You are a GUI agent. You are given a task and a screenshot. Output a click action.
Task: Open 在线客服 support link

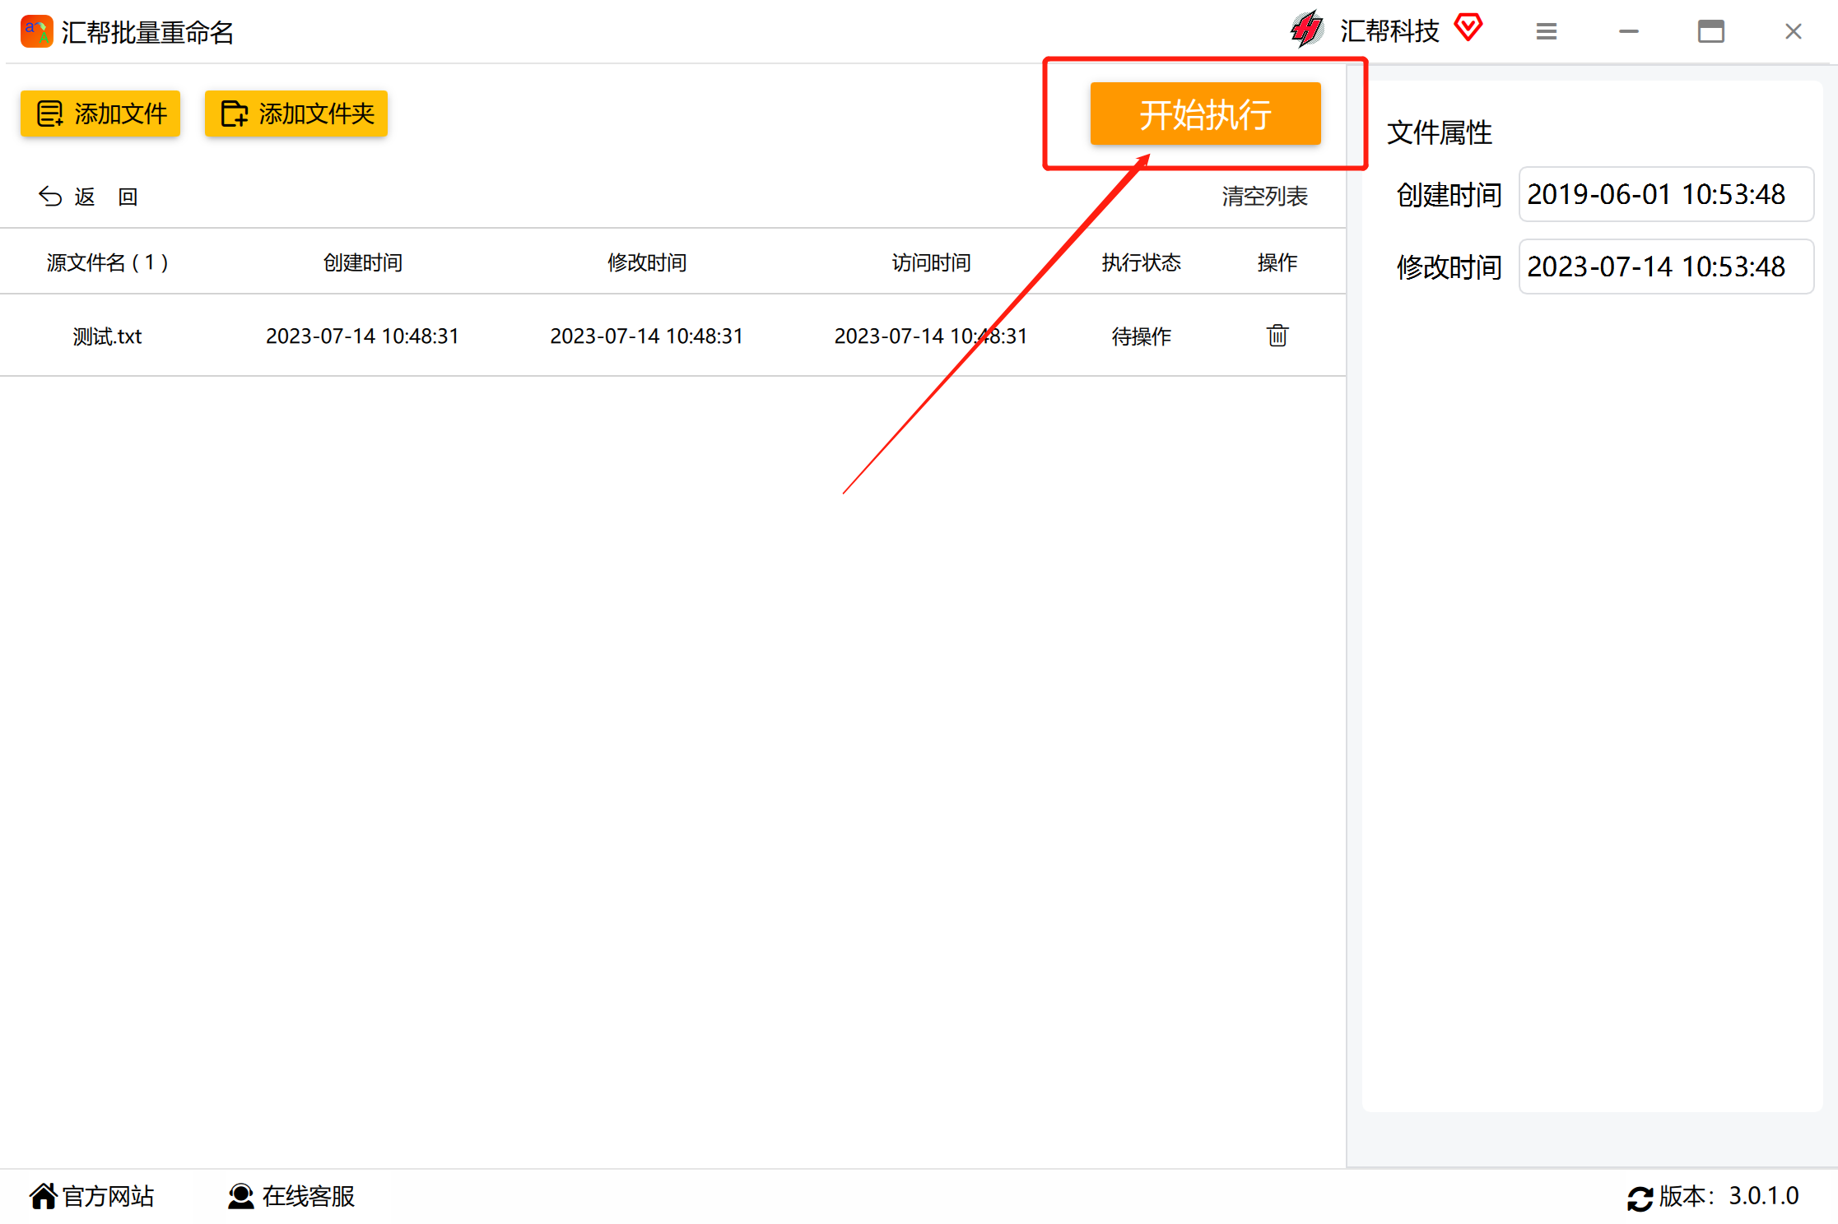point(291,1196)
